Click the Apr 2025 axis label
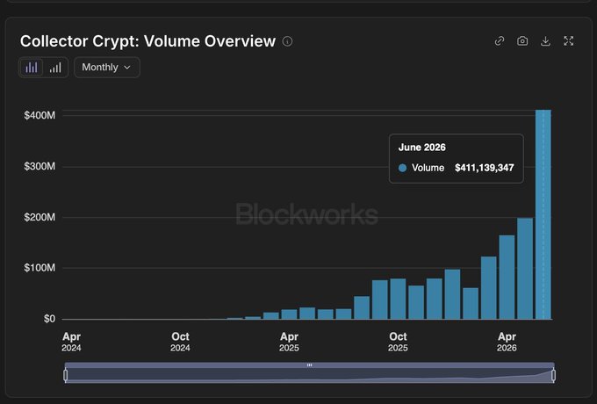 click(289, 342)
